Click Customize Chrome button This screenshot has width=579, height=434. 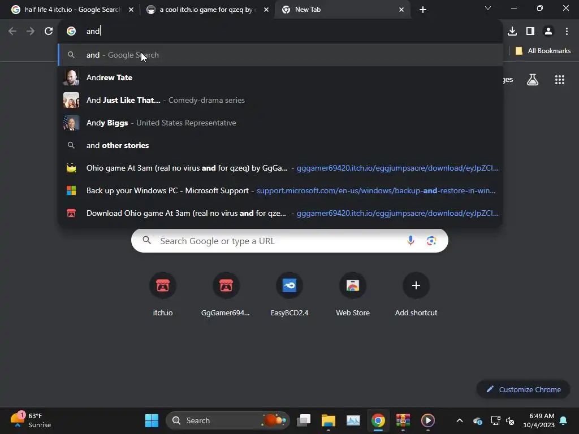(x=523, y=389)
